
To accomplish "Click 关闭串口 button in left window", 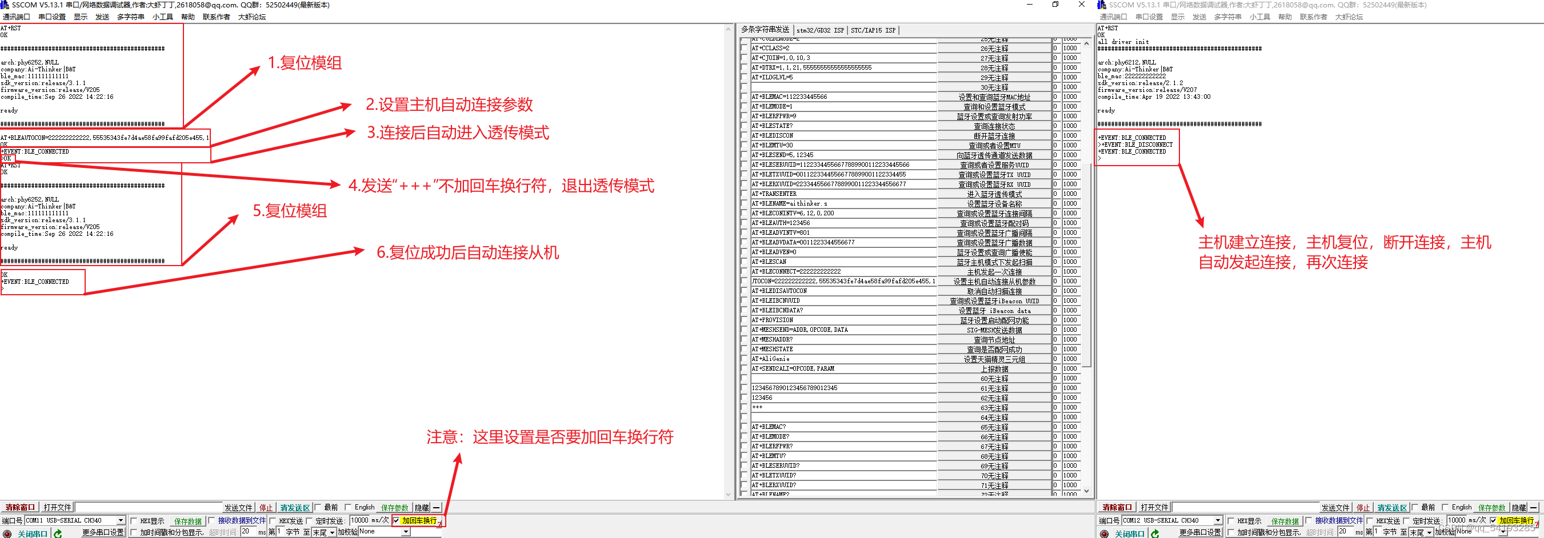I will coord(33,534).
